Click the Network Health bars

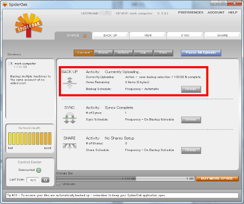(x=30, y=138)
